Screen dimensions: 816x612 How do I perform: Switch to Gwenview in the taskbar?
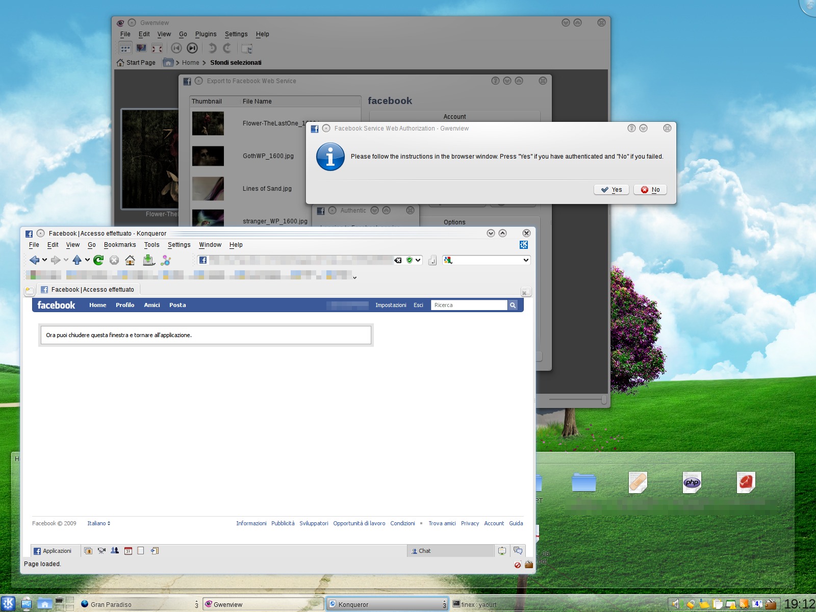click(x=263, y=604)
